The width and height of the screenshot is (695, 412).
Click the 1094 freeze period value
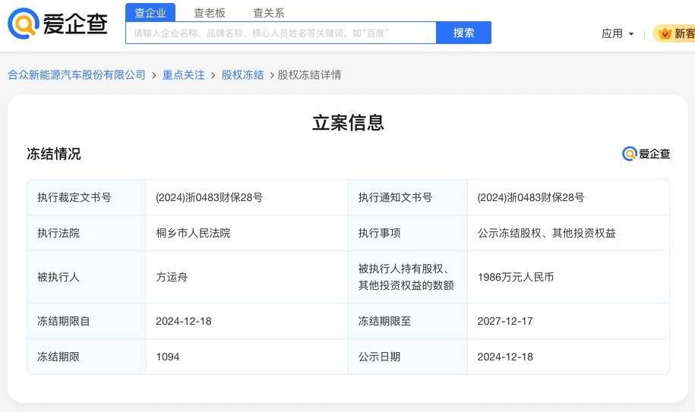(x=168, y=357)
